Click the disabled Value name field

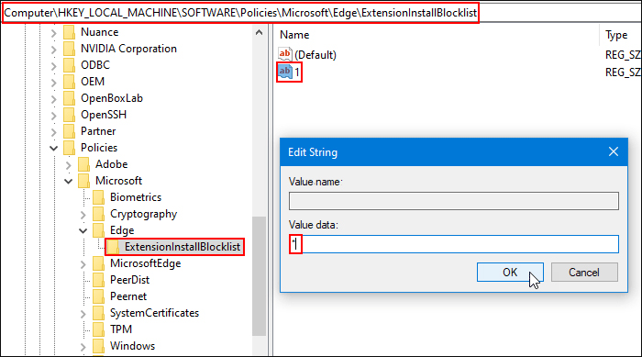pos(454,201)
